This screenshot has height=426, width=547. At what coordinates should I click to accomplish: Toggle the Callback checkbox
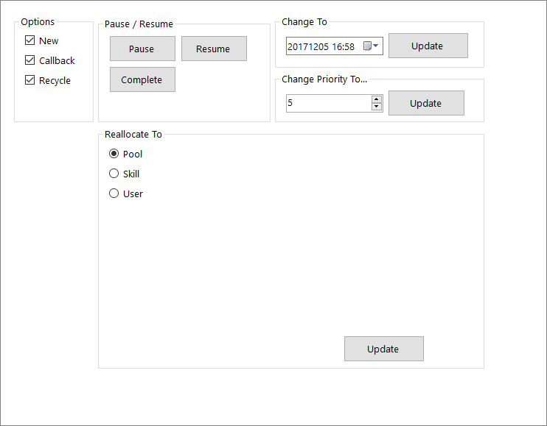coord(30,60)
